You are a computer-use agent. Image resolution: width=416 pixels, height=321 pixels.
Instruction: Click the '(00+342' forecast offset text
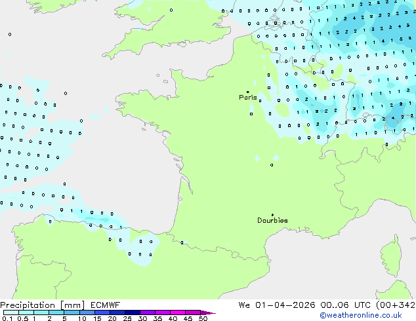click(x=396, y=305)
